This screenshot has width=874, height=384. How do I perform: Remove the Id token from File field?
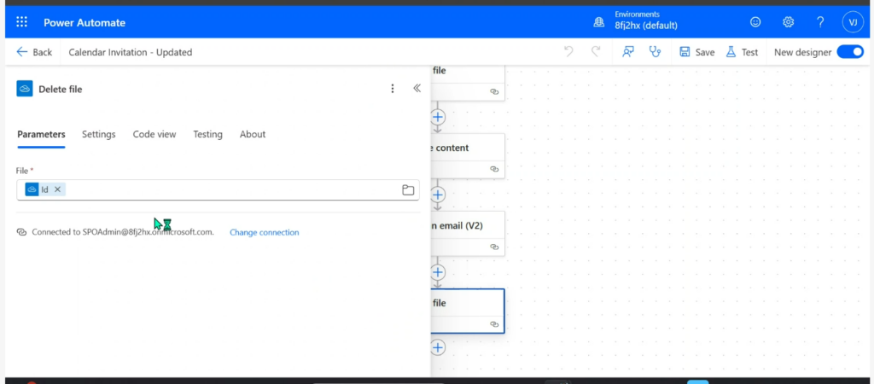point(57,189)
